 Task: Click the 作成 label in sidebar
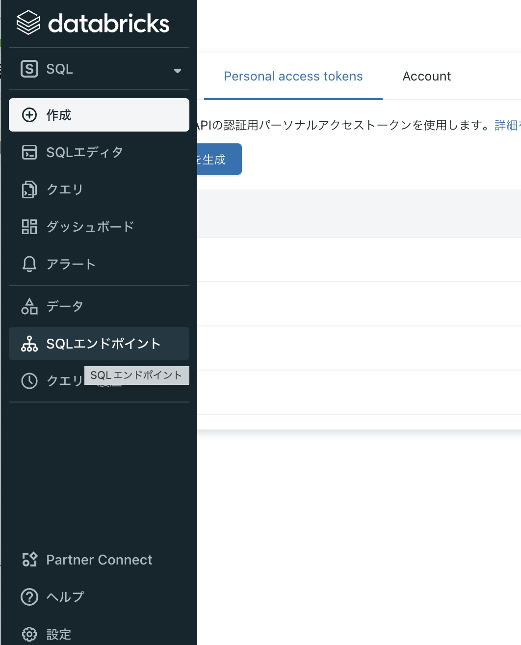pyautogui.click(x=58, y=115)
